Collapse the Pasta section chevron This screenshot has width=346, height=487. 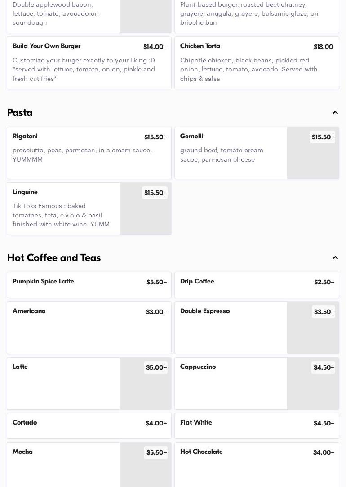point(335,113)
